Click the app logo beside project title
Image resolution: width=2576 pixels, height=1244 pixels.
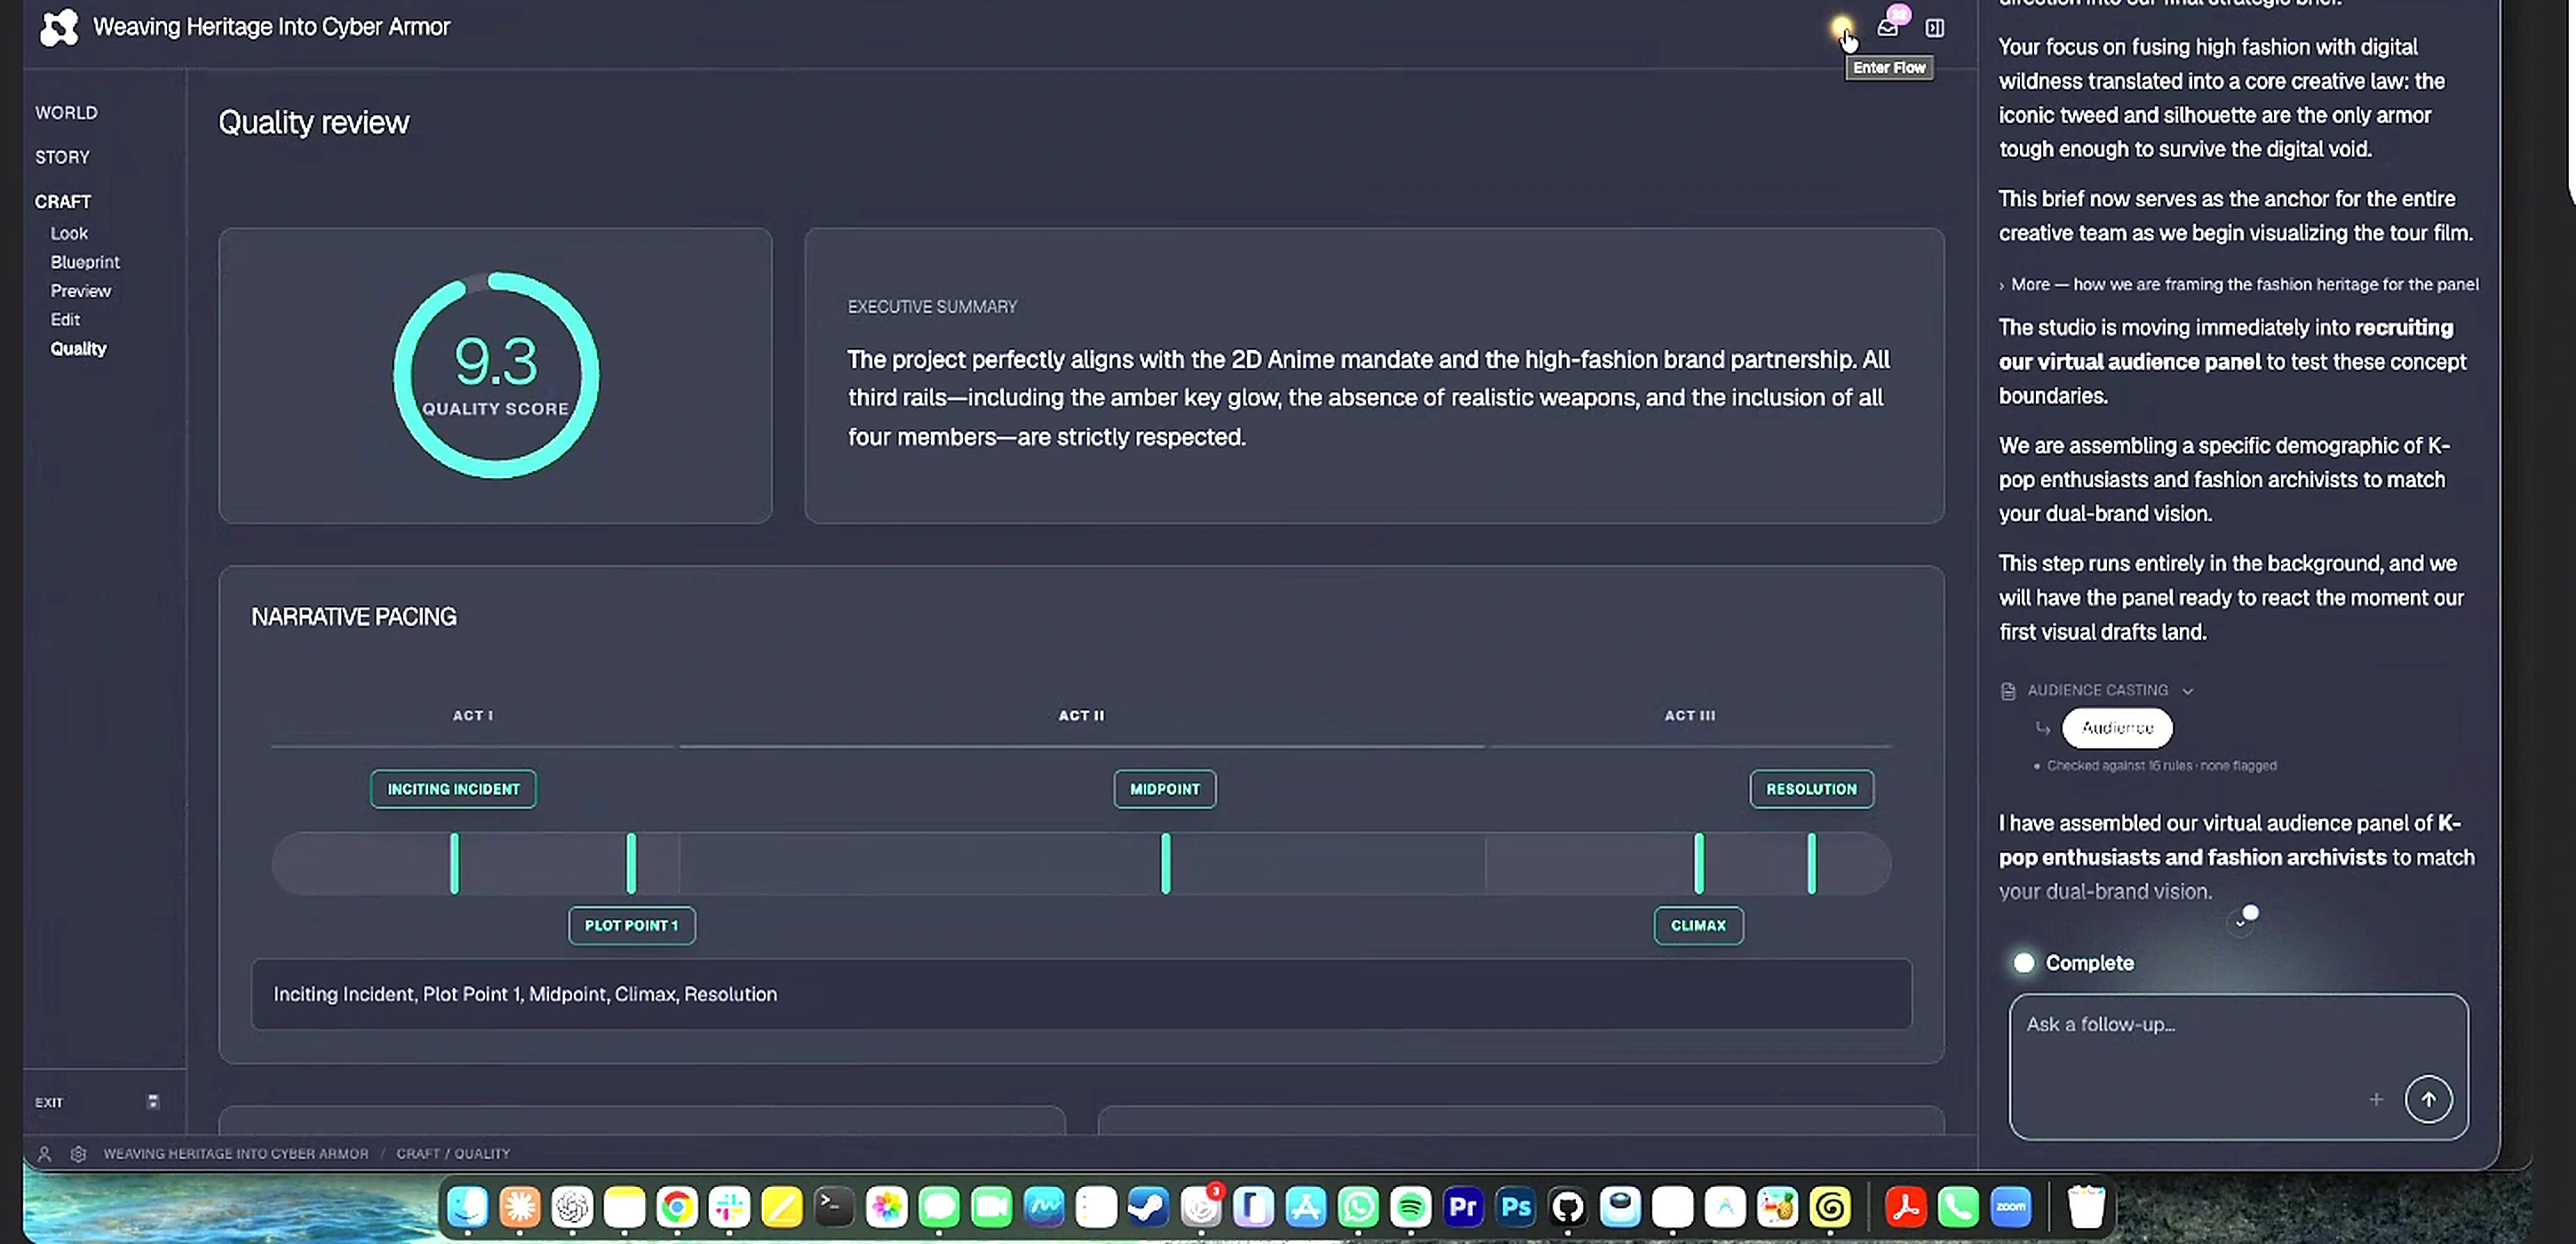(59, 27)
